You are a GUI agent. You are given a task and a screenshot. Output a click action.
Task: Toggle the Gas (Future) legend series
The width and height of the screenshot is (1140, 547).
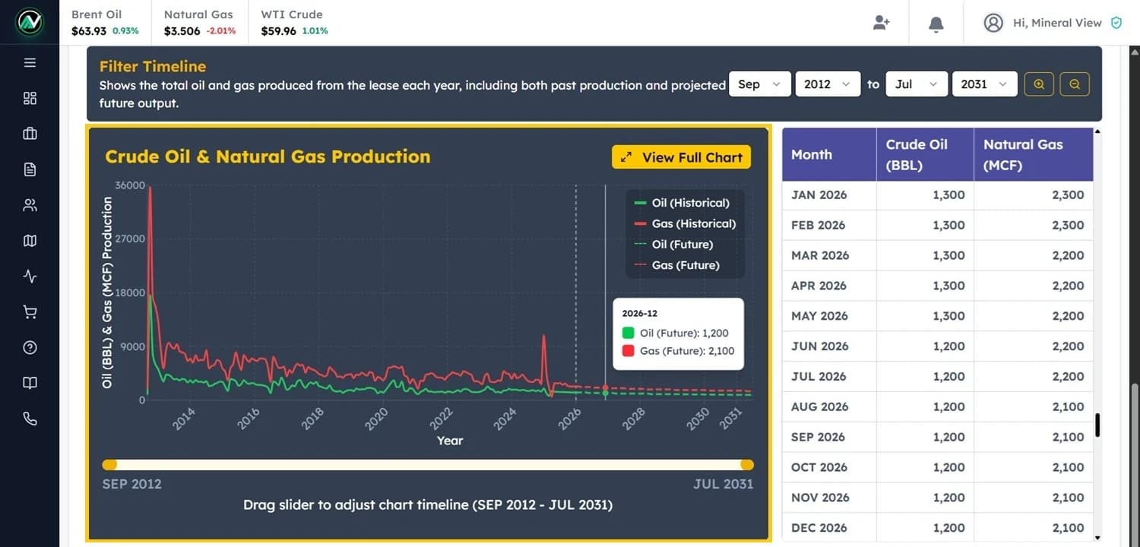(676, 265)
